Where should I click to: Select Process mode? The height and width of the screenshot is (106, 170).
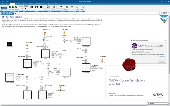[x=4, y=6]
